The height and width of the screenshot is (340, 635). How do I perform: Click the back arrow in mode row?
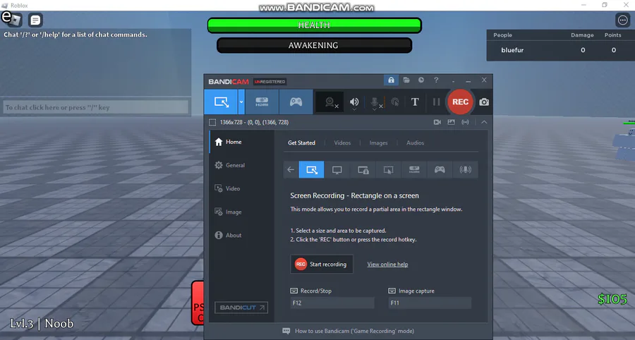pos(291,169)
